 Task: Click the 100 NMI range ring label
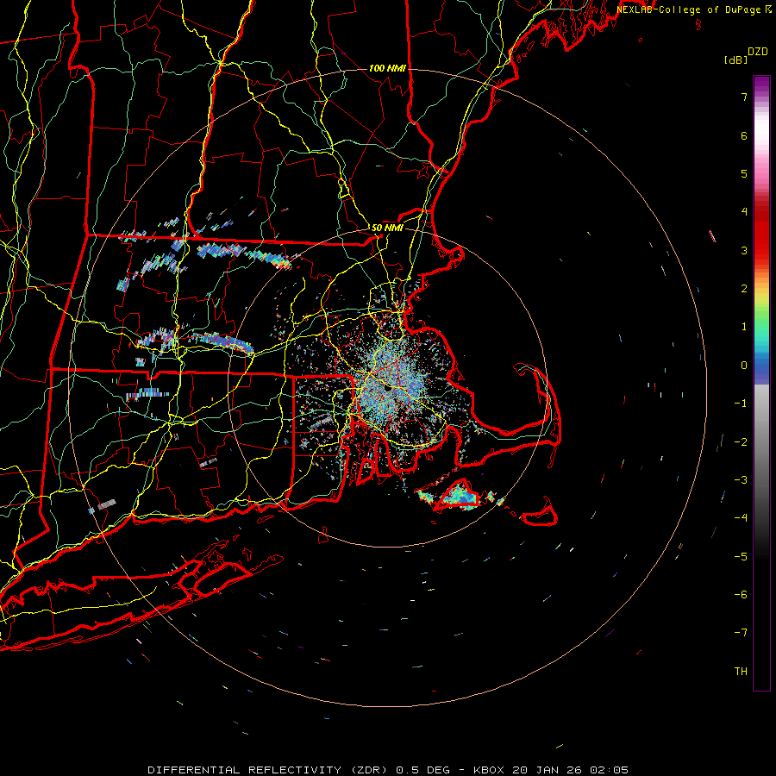coord(387,68)
